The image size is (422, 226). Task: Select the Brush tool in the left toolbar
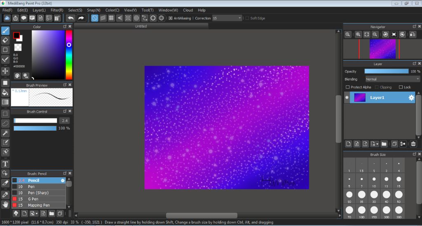(x=5, y=31)
